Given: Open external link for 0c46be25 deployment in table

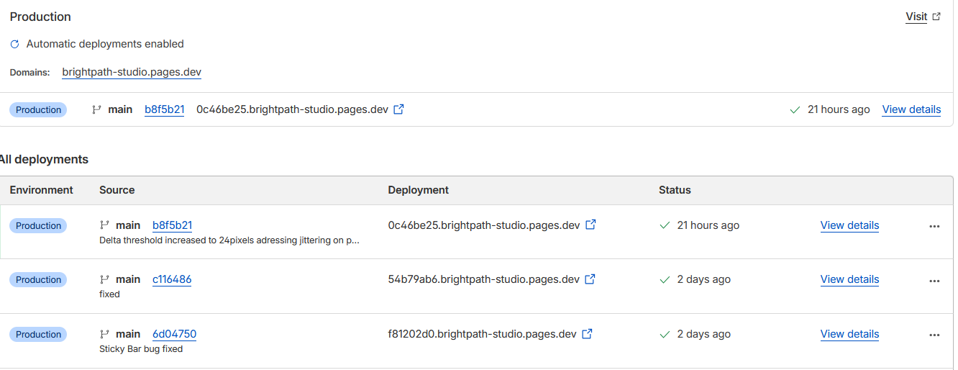Looking at the screenshot, I should [x=590, y=225].
